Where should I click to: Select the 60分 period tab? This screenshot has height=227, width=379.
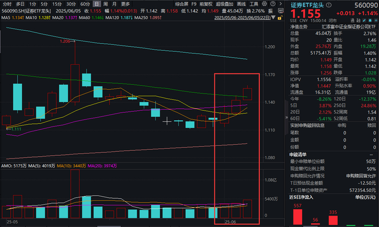[85, 4]
